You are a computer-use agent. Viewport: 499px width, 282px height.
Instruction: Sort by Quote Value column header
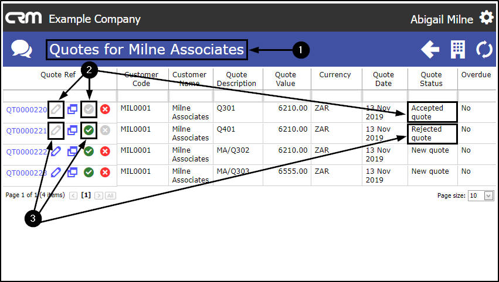click(x=286, y=79)
